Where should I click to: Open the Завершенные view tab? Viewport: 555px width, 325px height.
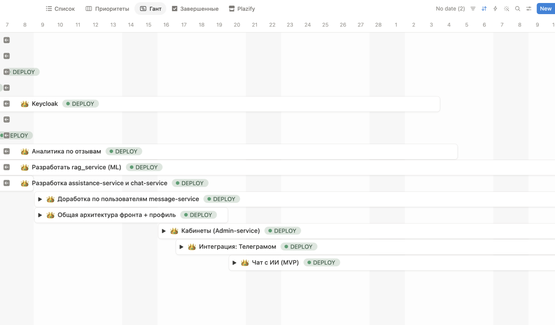(195, 9)
